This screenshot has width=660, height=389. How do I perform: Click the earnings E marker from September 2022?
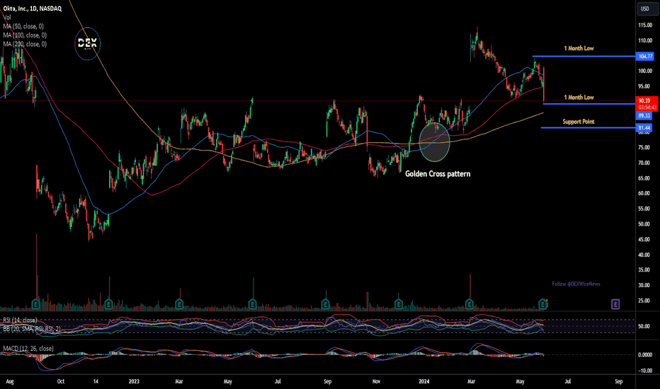[36, 303]
